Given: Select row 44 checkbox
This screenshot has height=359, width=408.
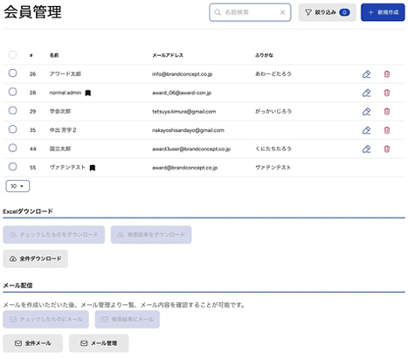Looking at the screenshot, I should coord(12,148).
